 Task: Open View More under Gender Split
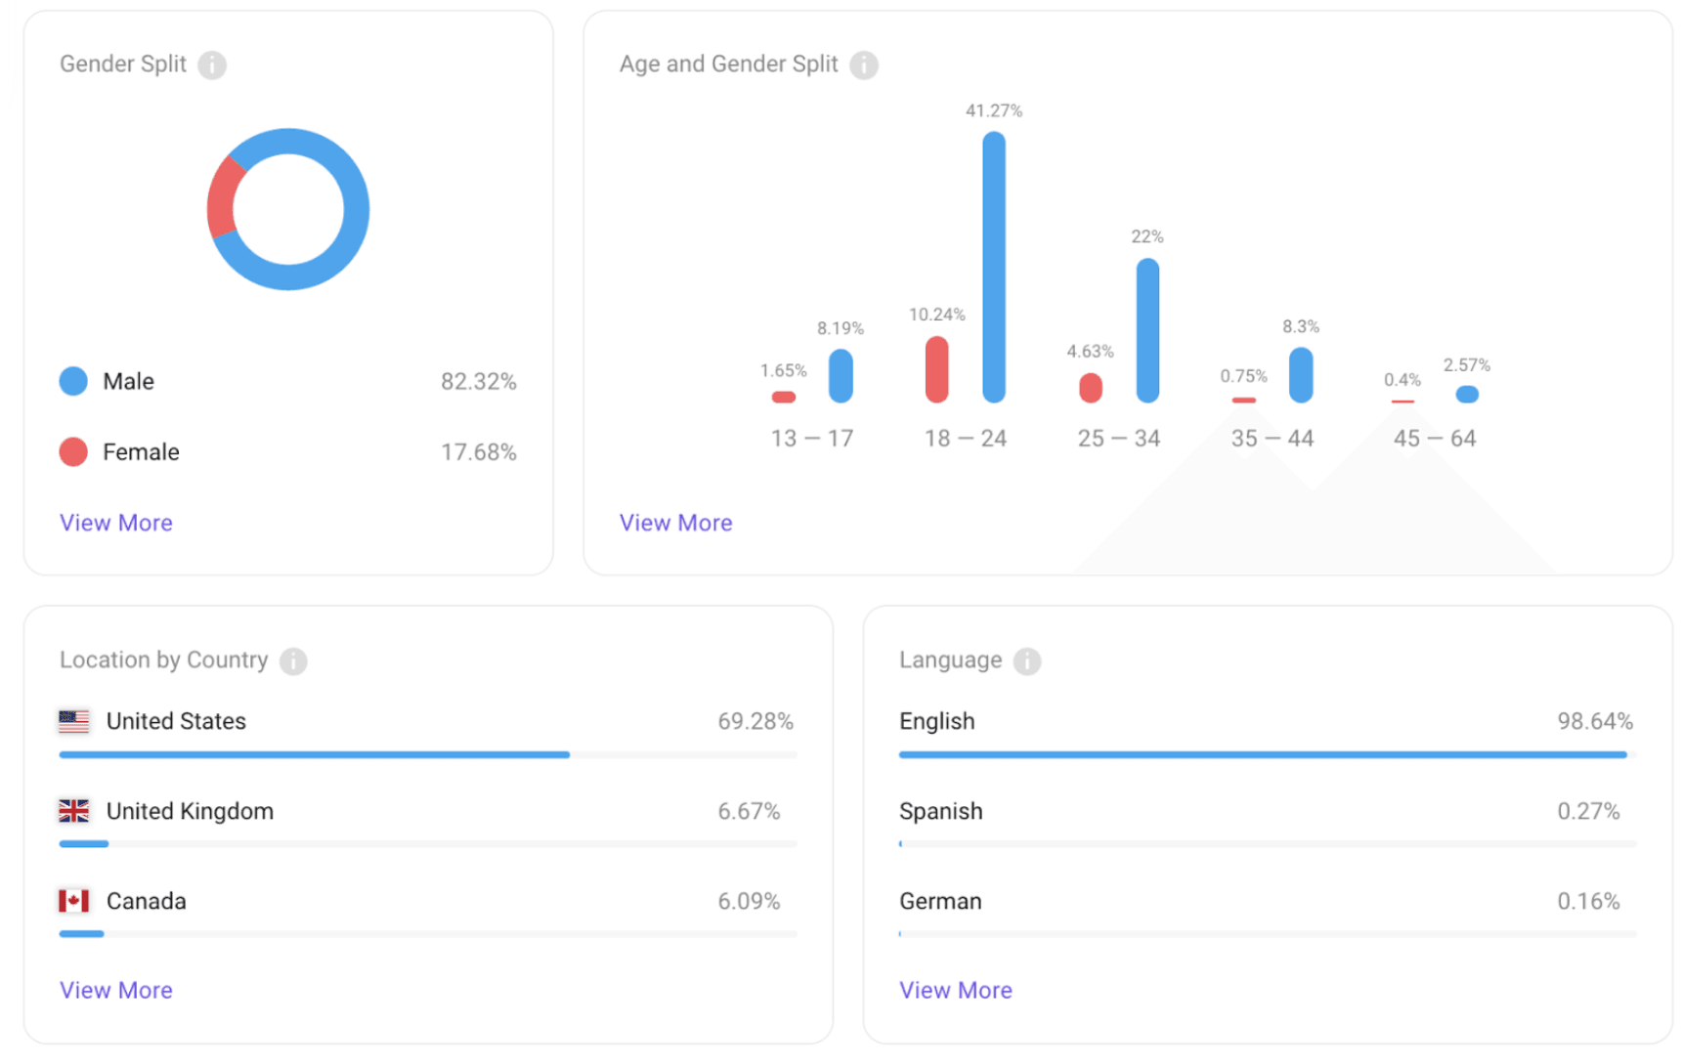(116, 523)
